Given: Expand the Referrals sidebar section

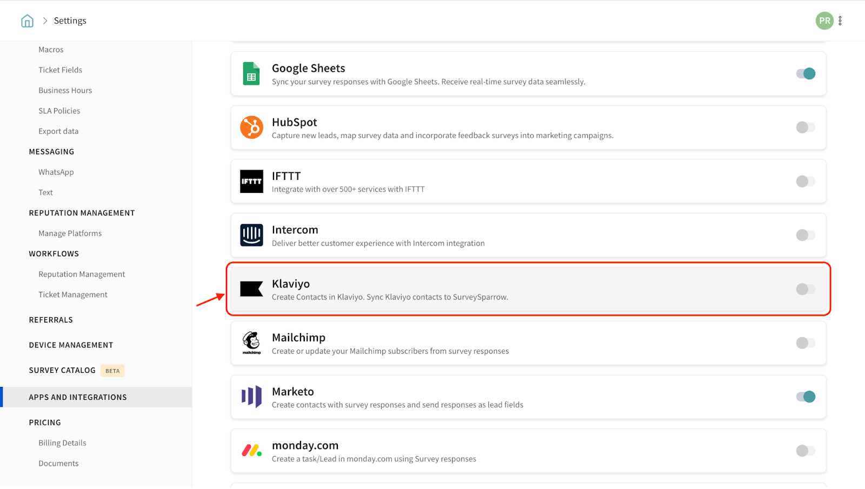Looking at the screenshot, I should pyautogui.click(x=51, y=320).
